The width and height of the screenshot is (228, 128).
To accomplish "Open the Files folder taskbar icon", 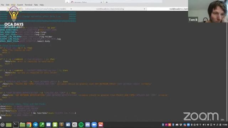I will (x=22, y=125).
